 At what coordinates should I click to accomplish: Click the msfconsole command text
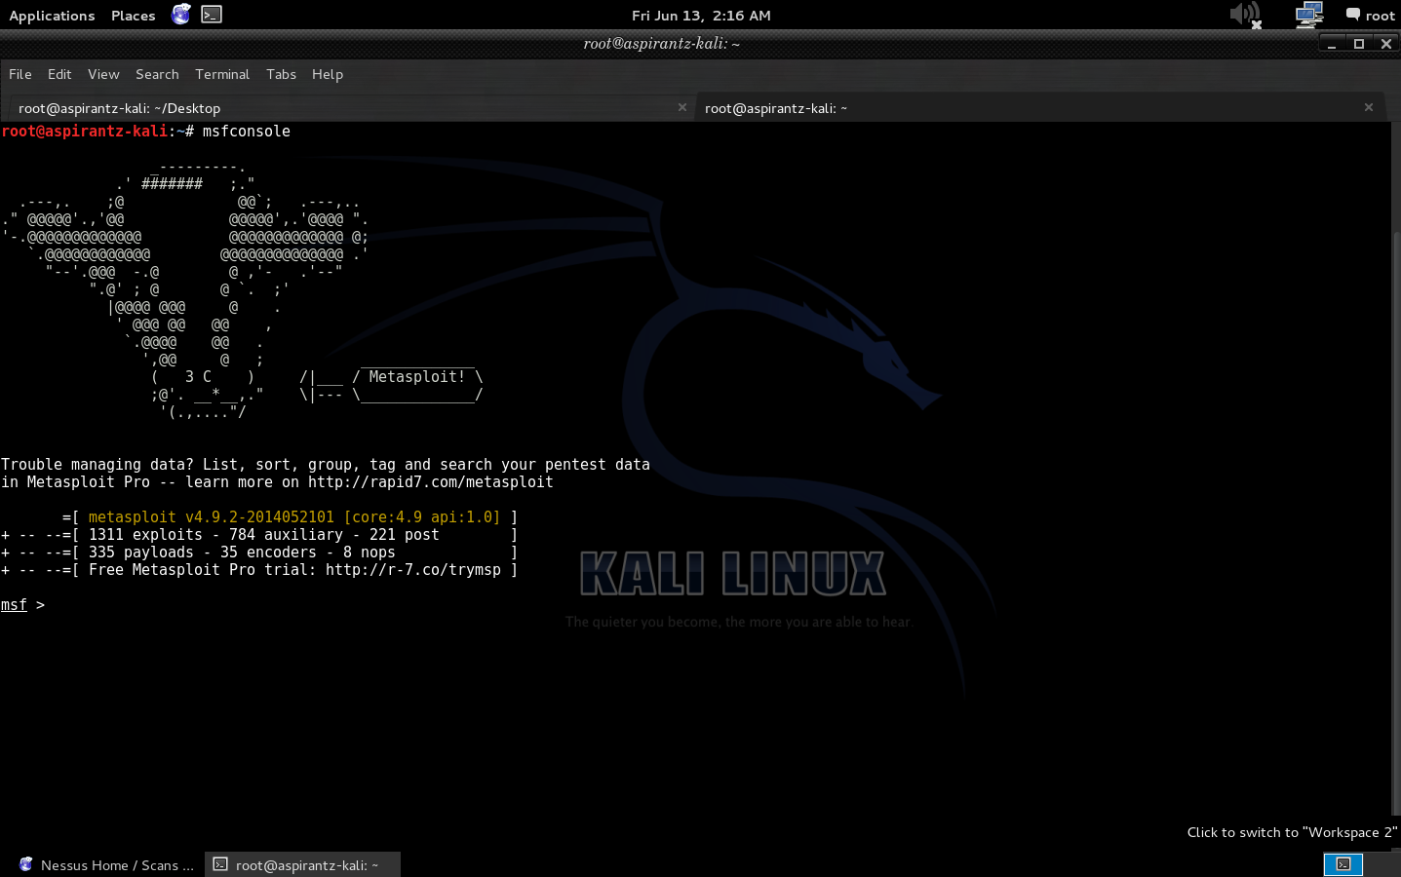[247, 132]
